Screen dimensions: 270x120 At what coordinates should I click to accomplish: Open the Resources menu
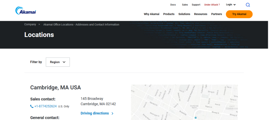(201, 14)
